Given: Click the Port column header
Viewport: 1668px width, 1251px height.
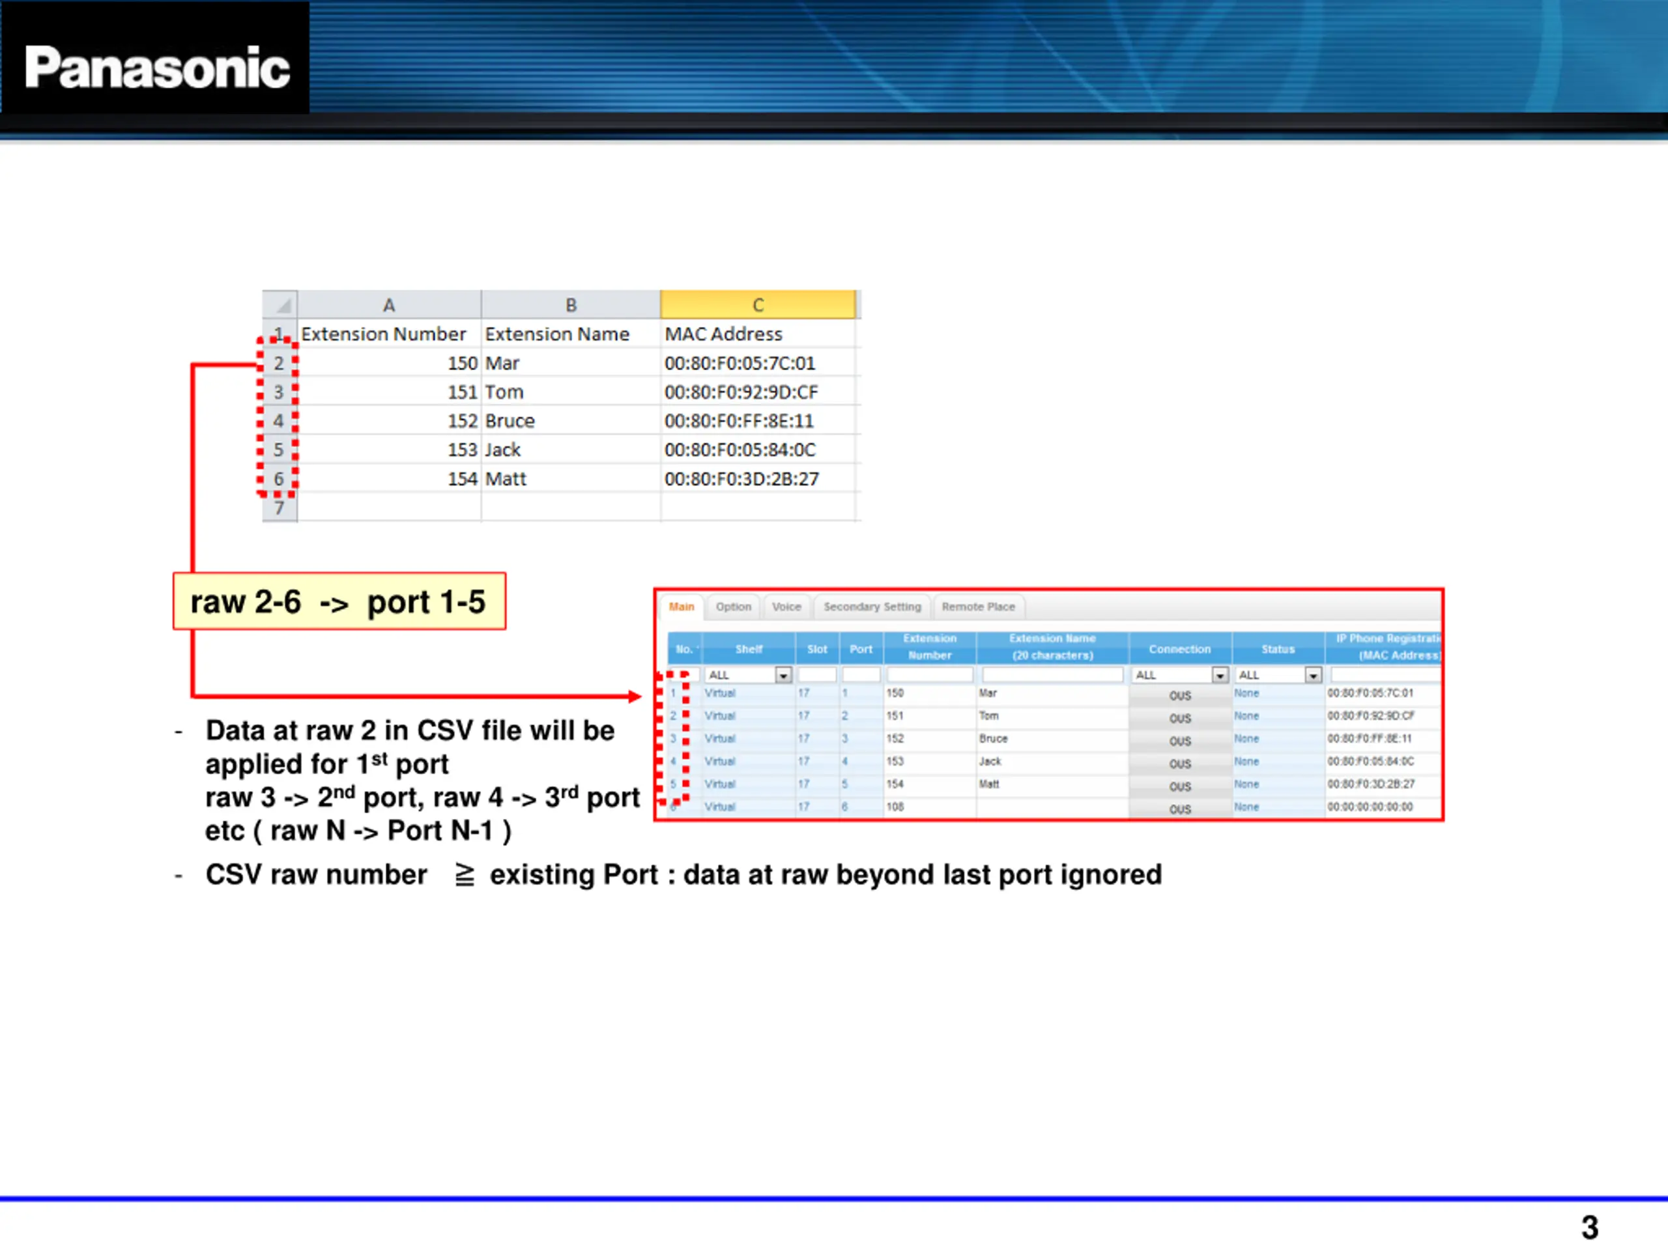Looking at the screenshot, I should tap(861, 648).
